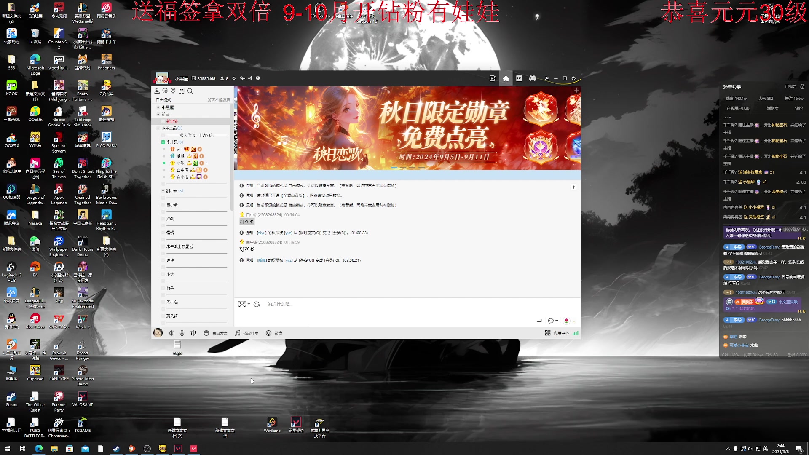Switch to 活跃度 tab in danmaku panel
809x455 pixels.
[x=772, y=108]
